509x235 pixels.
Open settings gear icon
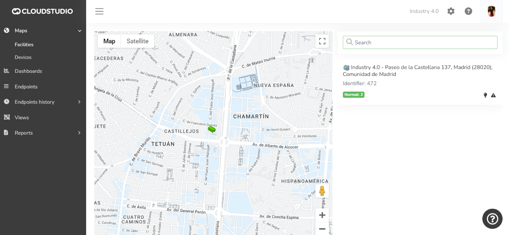451,11
